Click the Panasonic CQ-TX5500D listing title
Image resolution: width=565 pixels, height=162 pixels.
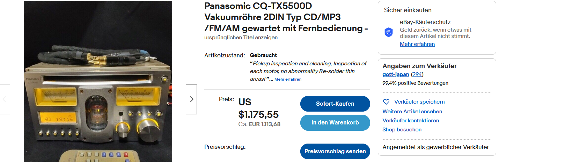coord(286,17)
